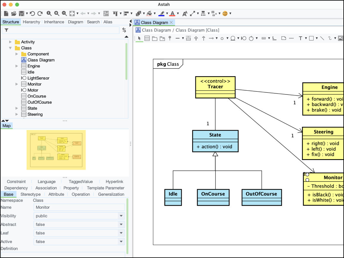
Task: Open the Stereotype property tab
Action: (x=30, y=194)
